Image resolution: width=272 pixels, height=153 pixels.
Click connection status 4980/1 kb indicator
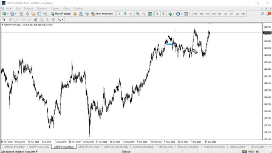(251, 152)
